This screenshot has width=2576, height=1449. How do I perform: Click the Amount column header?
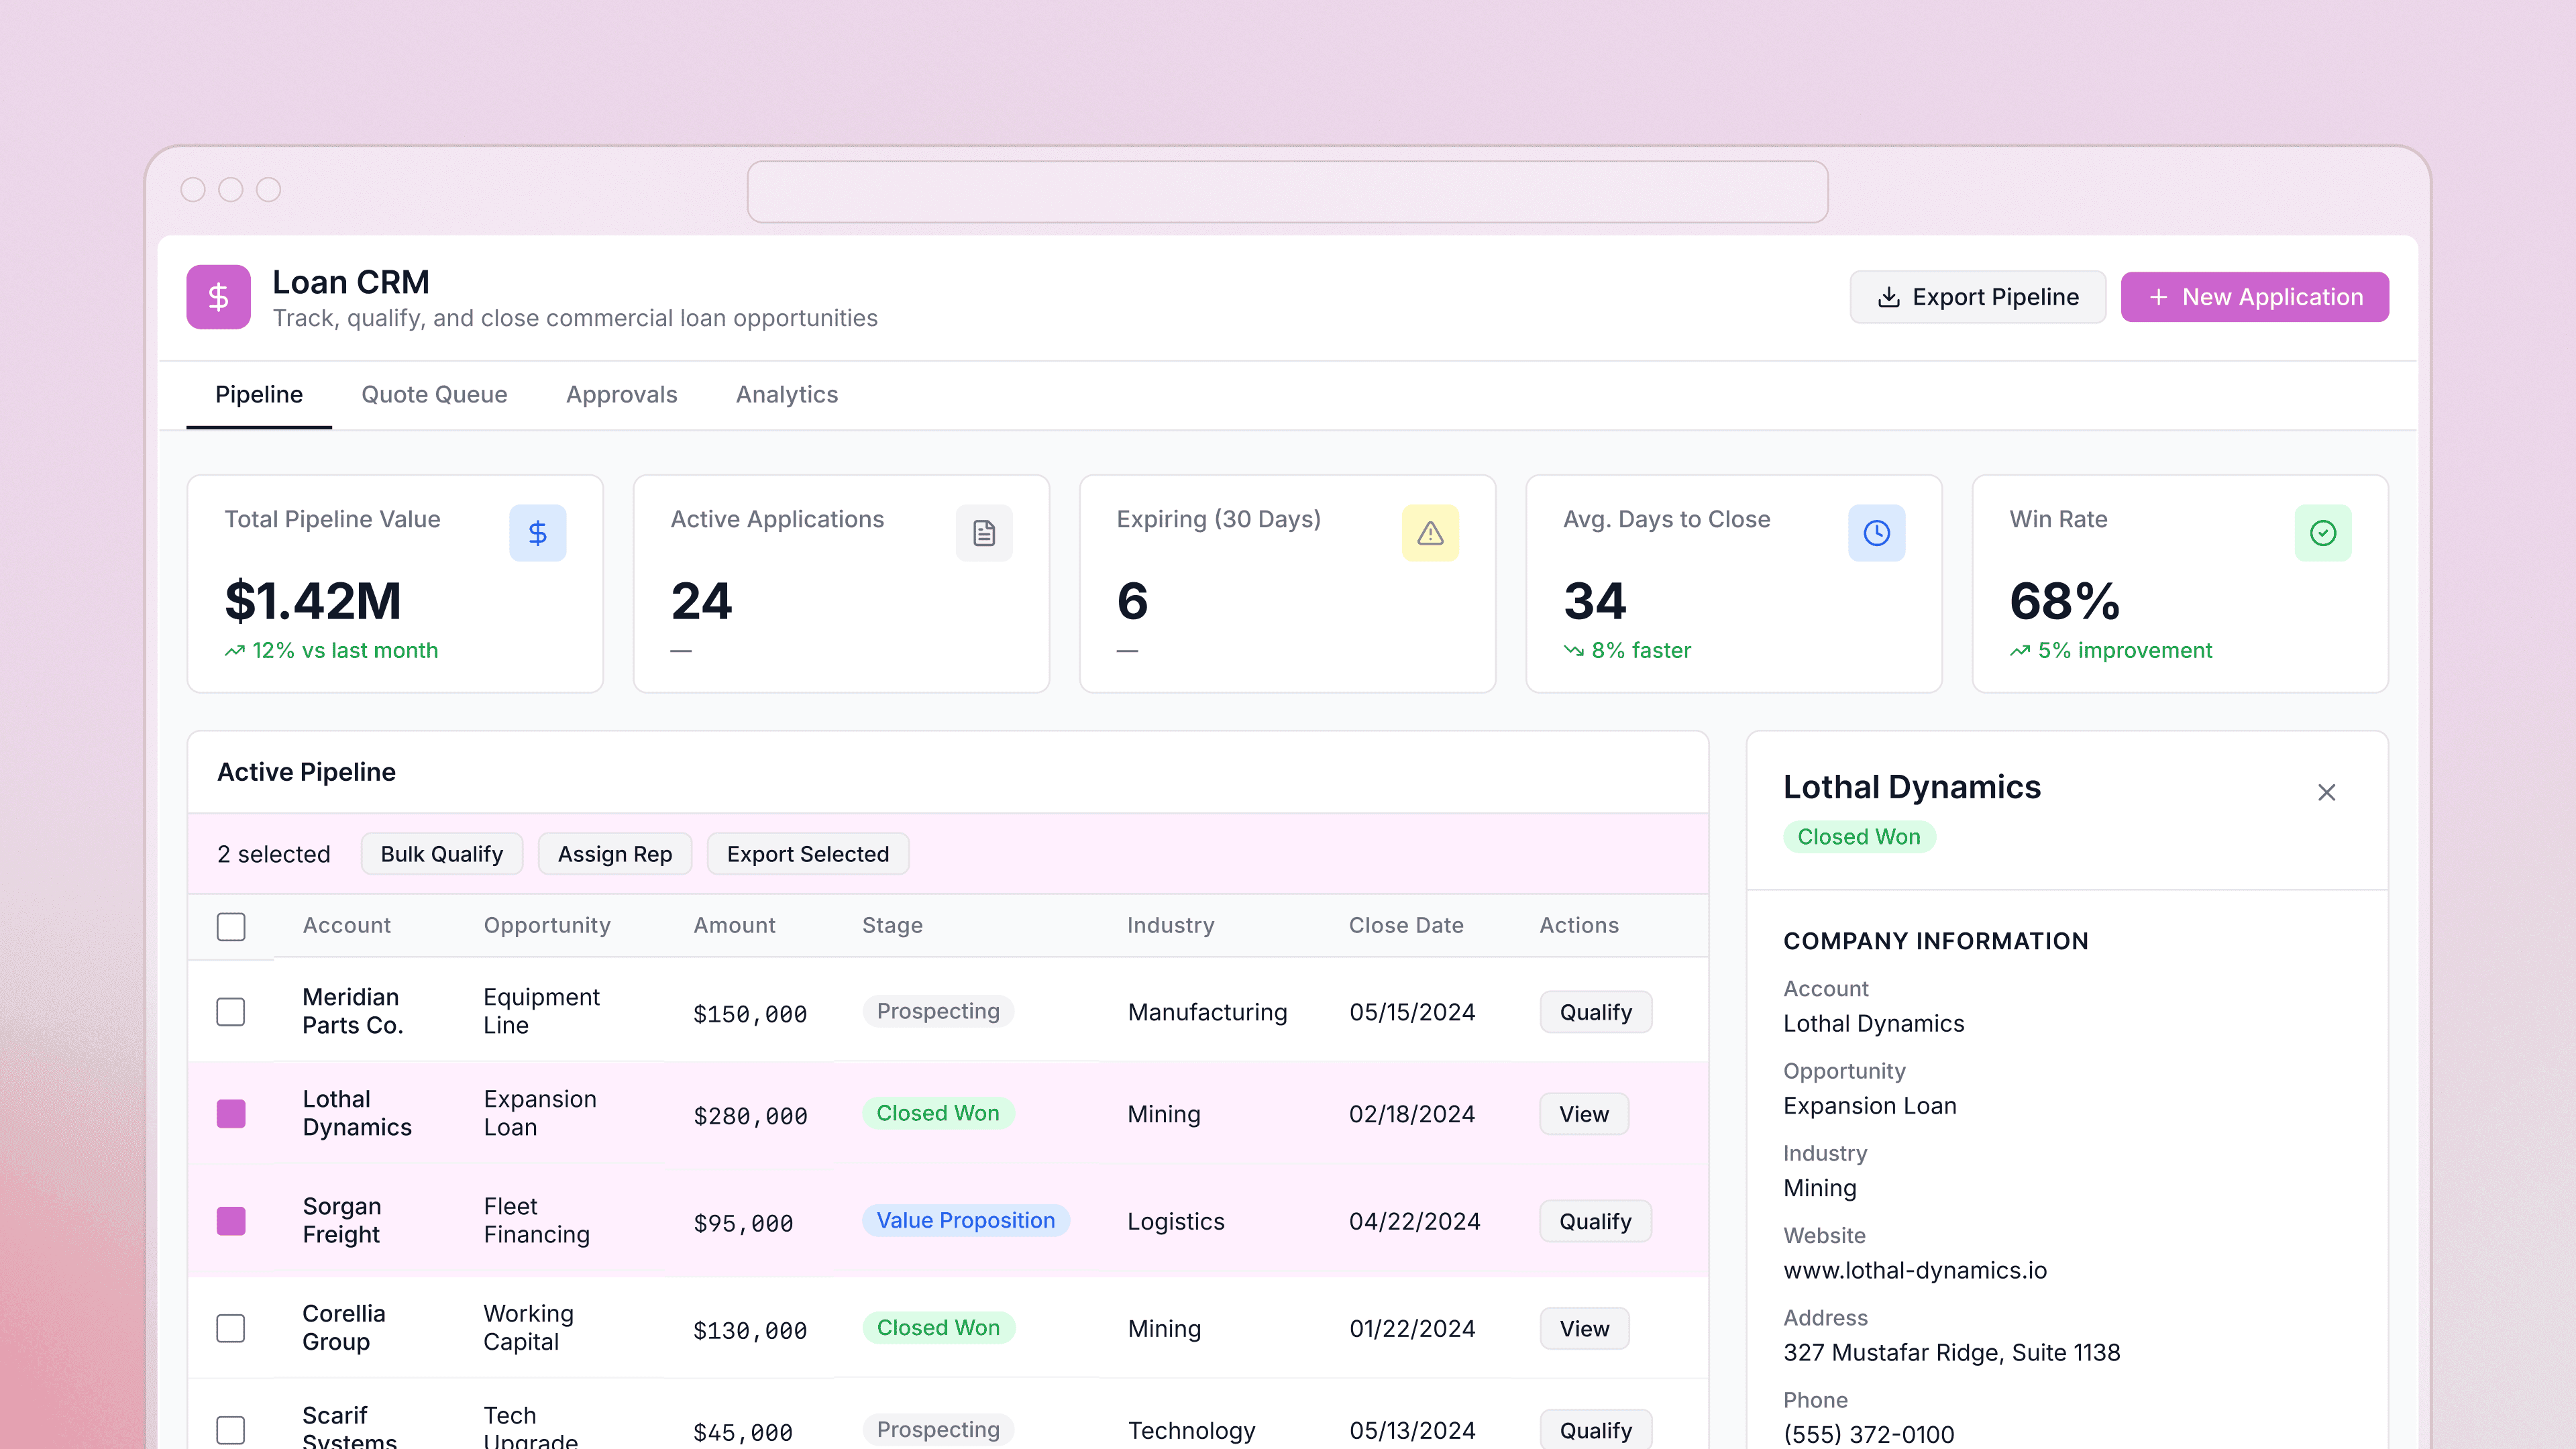click(735, 925)
